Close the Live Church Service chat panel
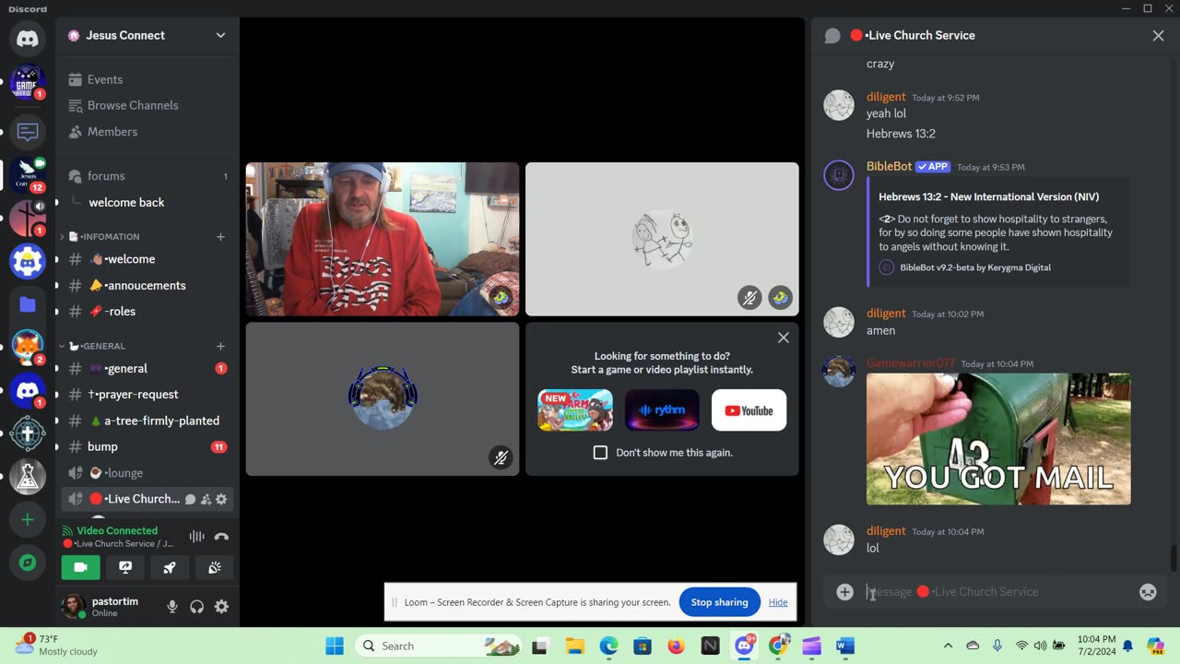The width and height of the screenshot is (1180, 664). click(x=1158, y=35)
